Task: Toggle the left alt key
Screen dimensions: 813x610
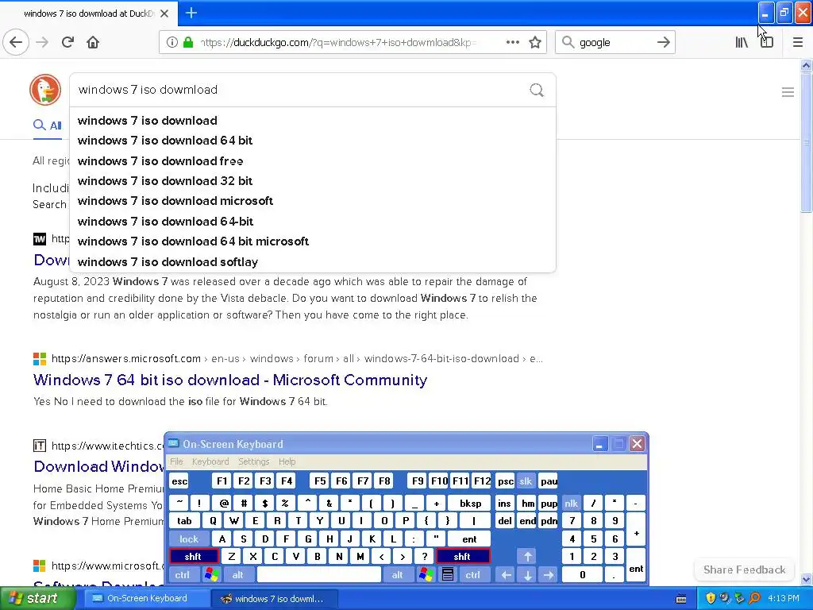Action: 238,575
